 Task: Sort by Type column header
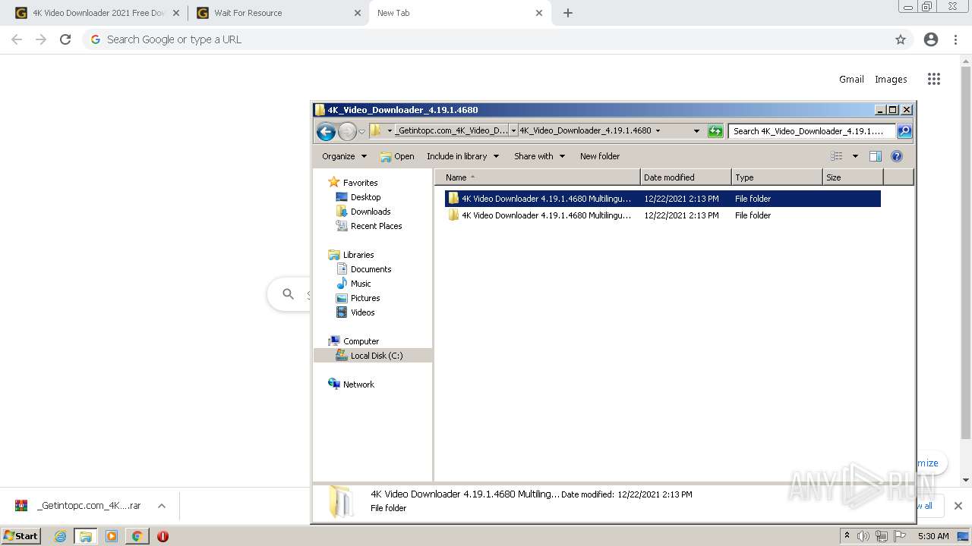[777, 177]
